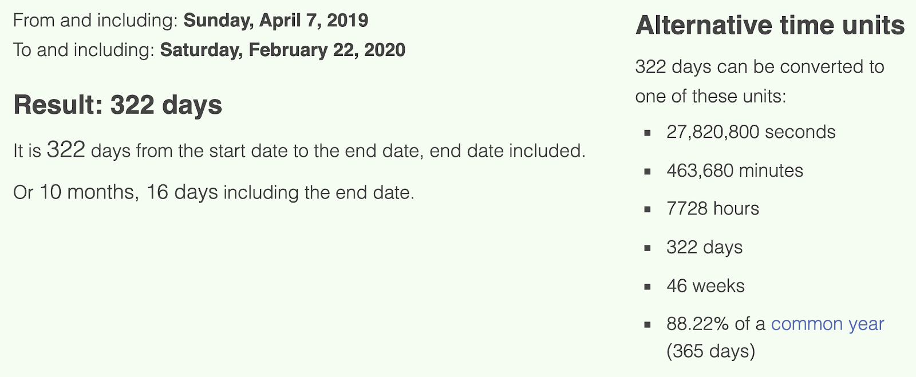This screenshot has height=377, width=916.
Task: Click the From and including label
Action: pos(96,21)
